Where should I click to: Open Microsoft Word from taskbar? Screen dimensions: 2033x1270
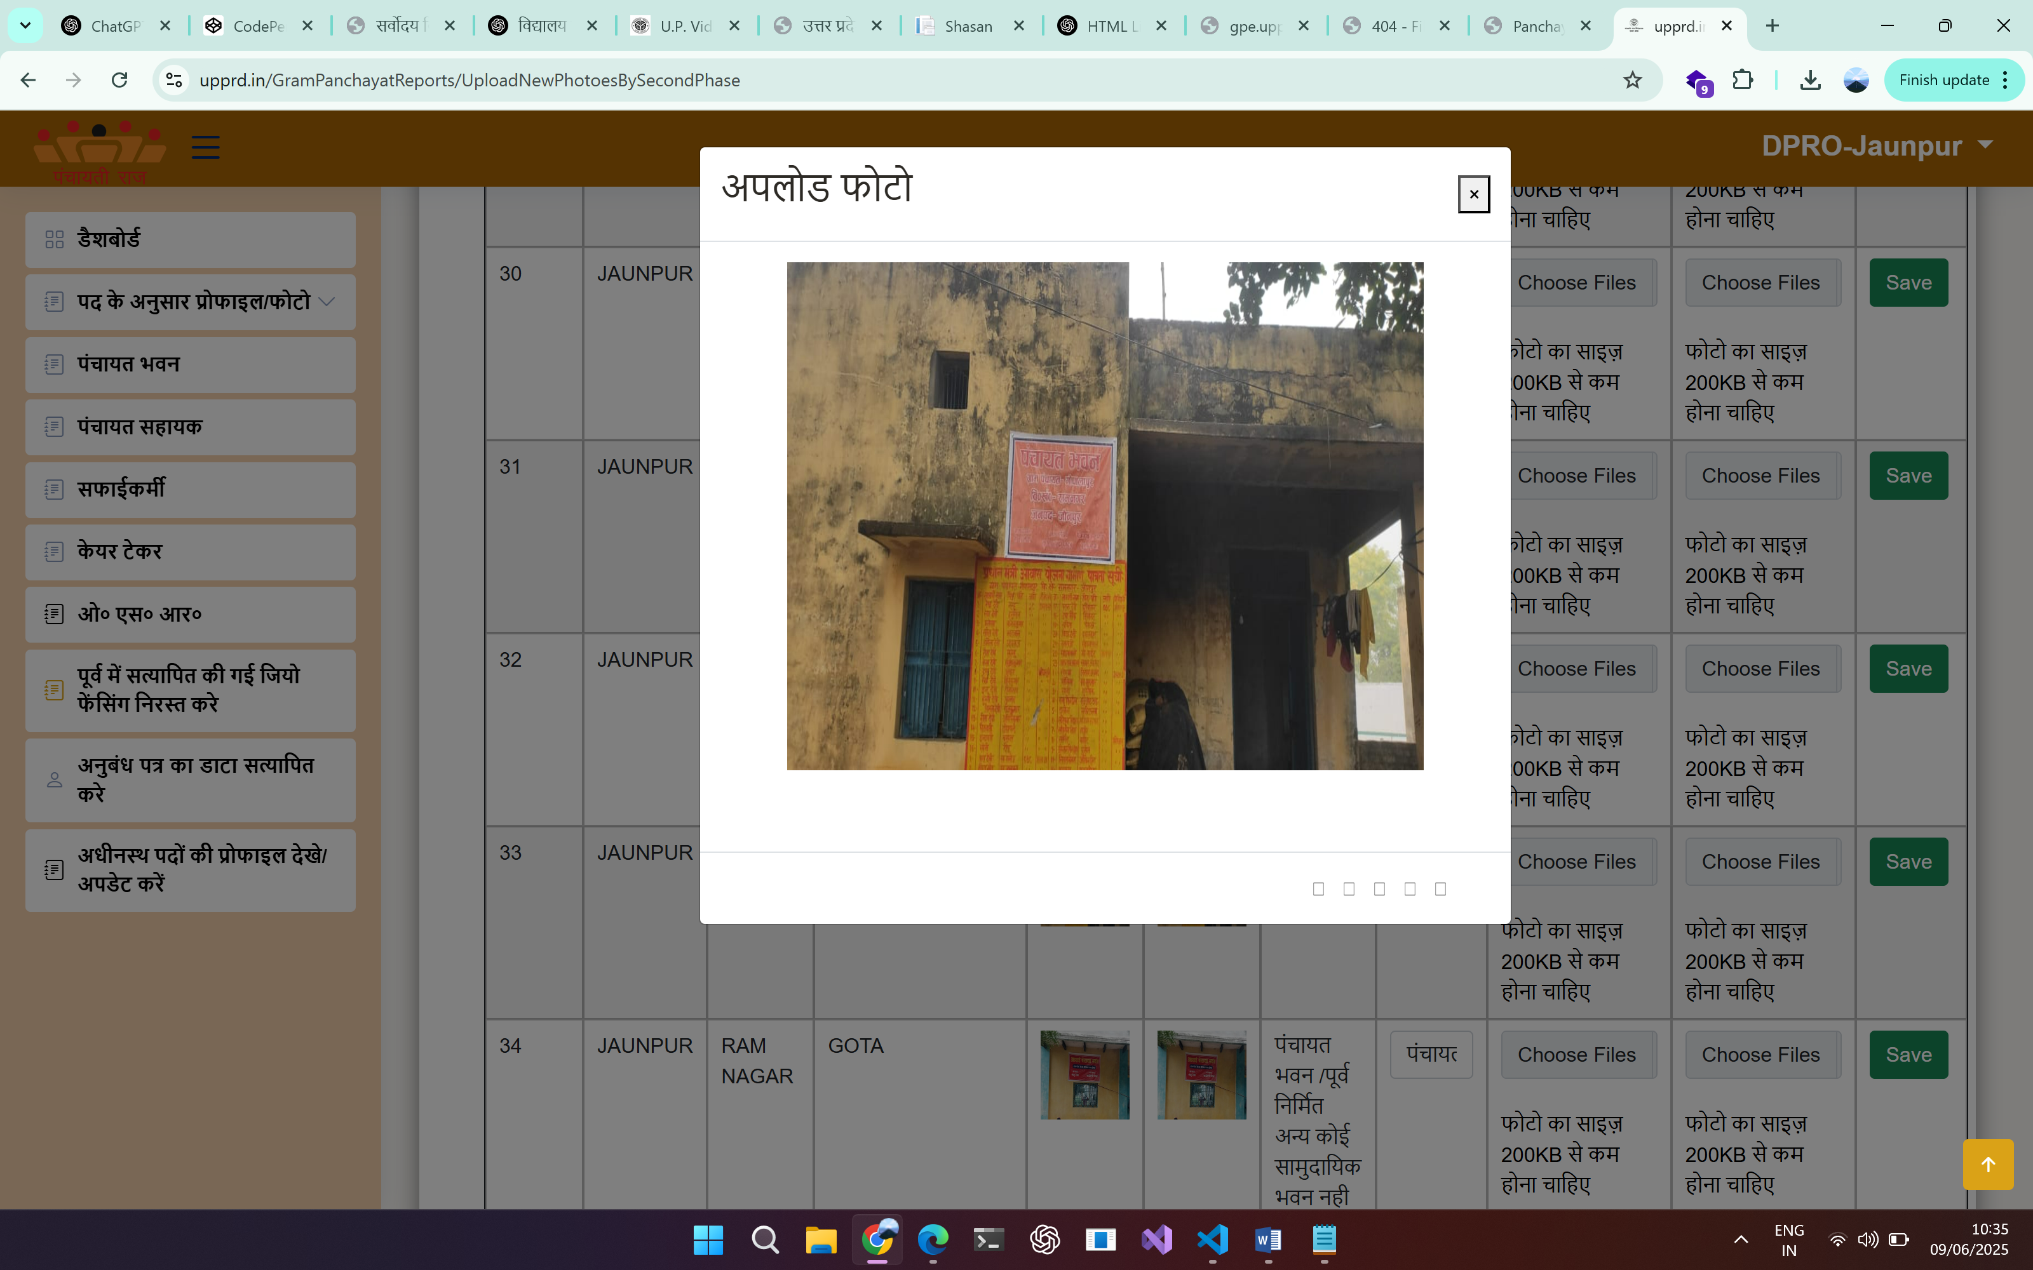click(1267, 1239)
